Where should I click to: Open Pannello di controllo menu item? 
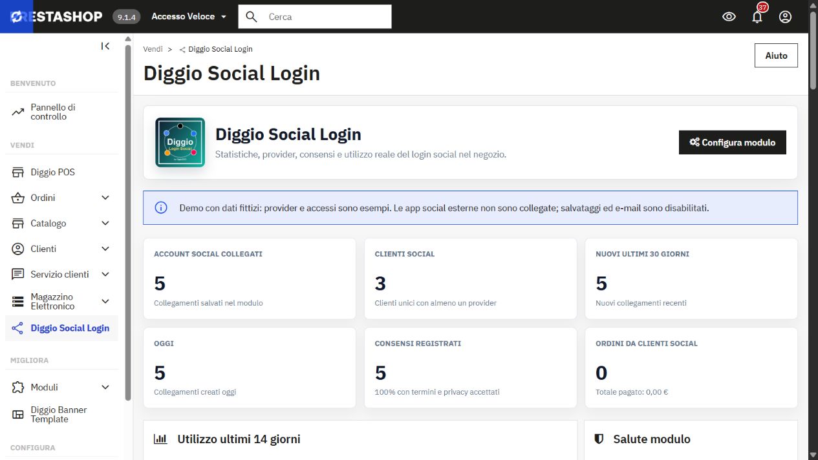pos(62,112)
